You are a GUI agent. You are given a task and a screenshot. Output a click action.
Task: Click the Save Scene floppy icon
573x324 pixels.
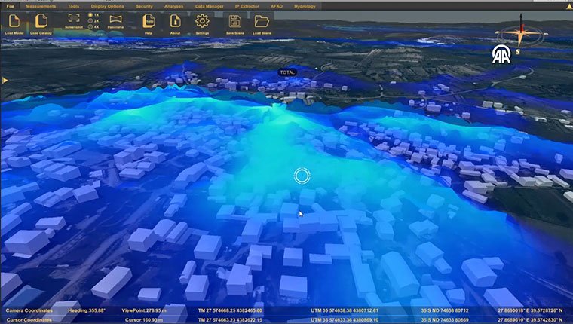(234, 21)
